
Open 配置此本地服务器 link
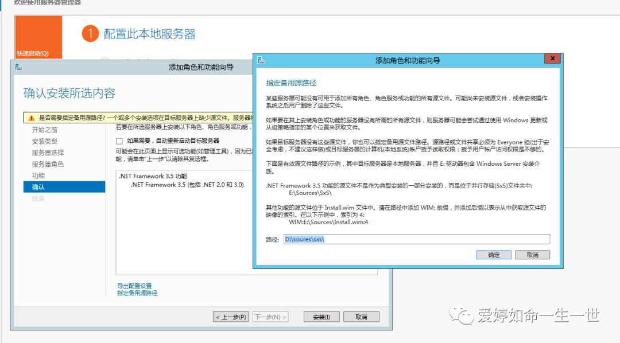[x=149, y=34]
